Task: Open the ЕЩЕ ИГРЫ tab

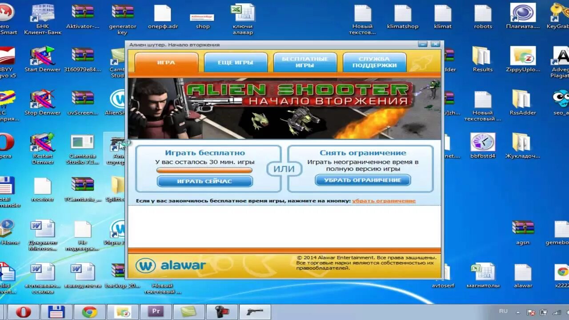Action: [236, 62]
